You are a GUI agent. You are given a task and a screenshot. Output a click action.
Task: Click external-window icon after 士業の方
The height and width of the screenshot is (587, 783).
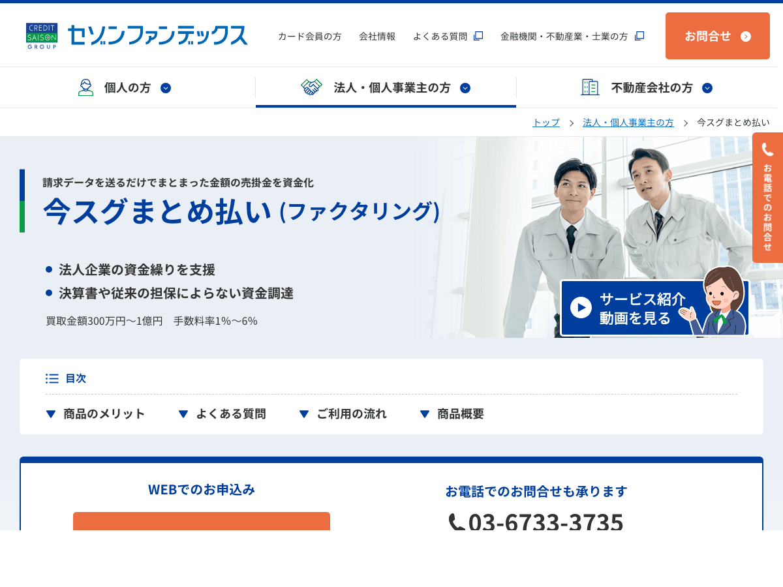pyautogui.click(x=639, y=36)
